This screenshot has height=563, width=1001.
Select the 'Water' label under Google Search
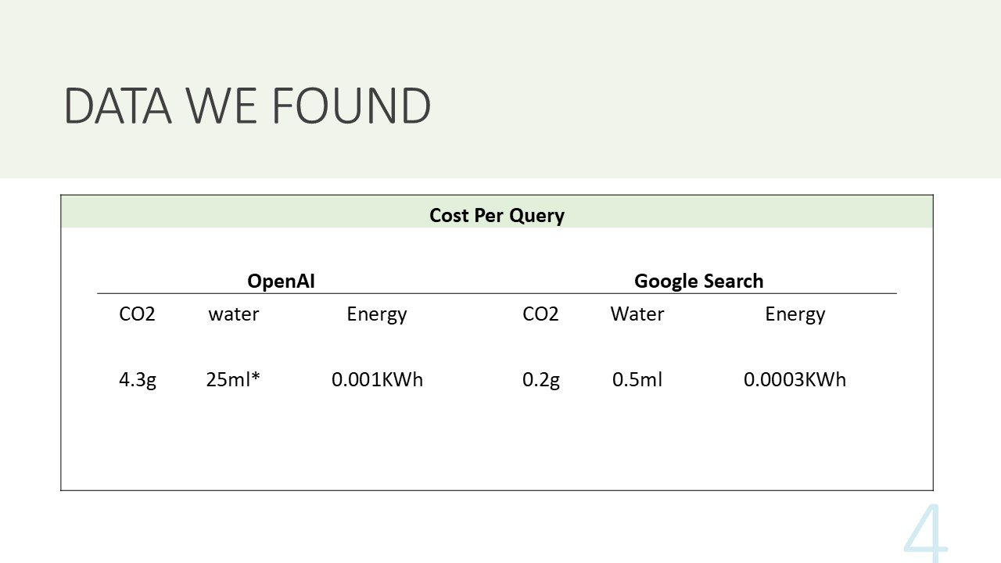point(637,314)
